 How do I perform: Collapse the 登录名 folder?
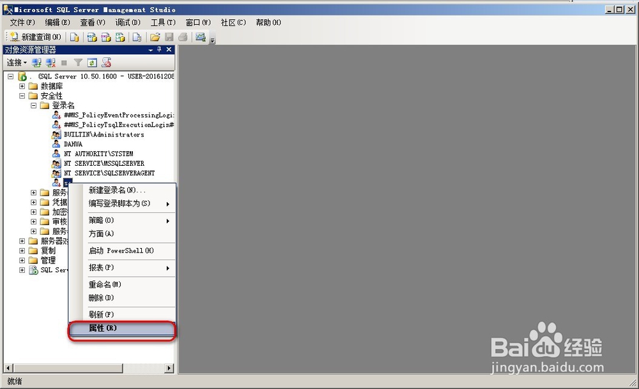(33, 105)
